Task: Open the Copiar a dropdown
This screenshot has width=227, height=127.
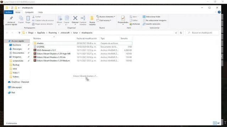Action: point(67,20)
